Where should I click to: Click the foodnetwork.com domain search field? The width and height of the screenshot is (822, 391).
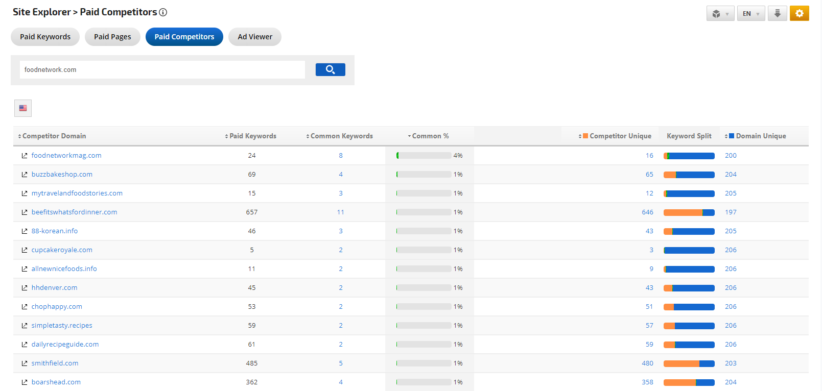coord(162,69)
